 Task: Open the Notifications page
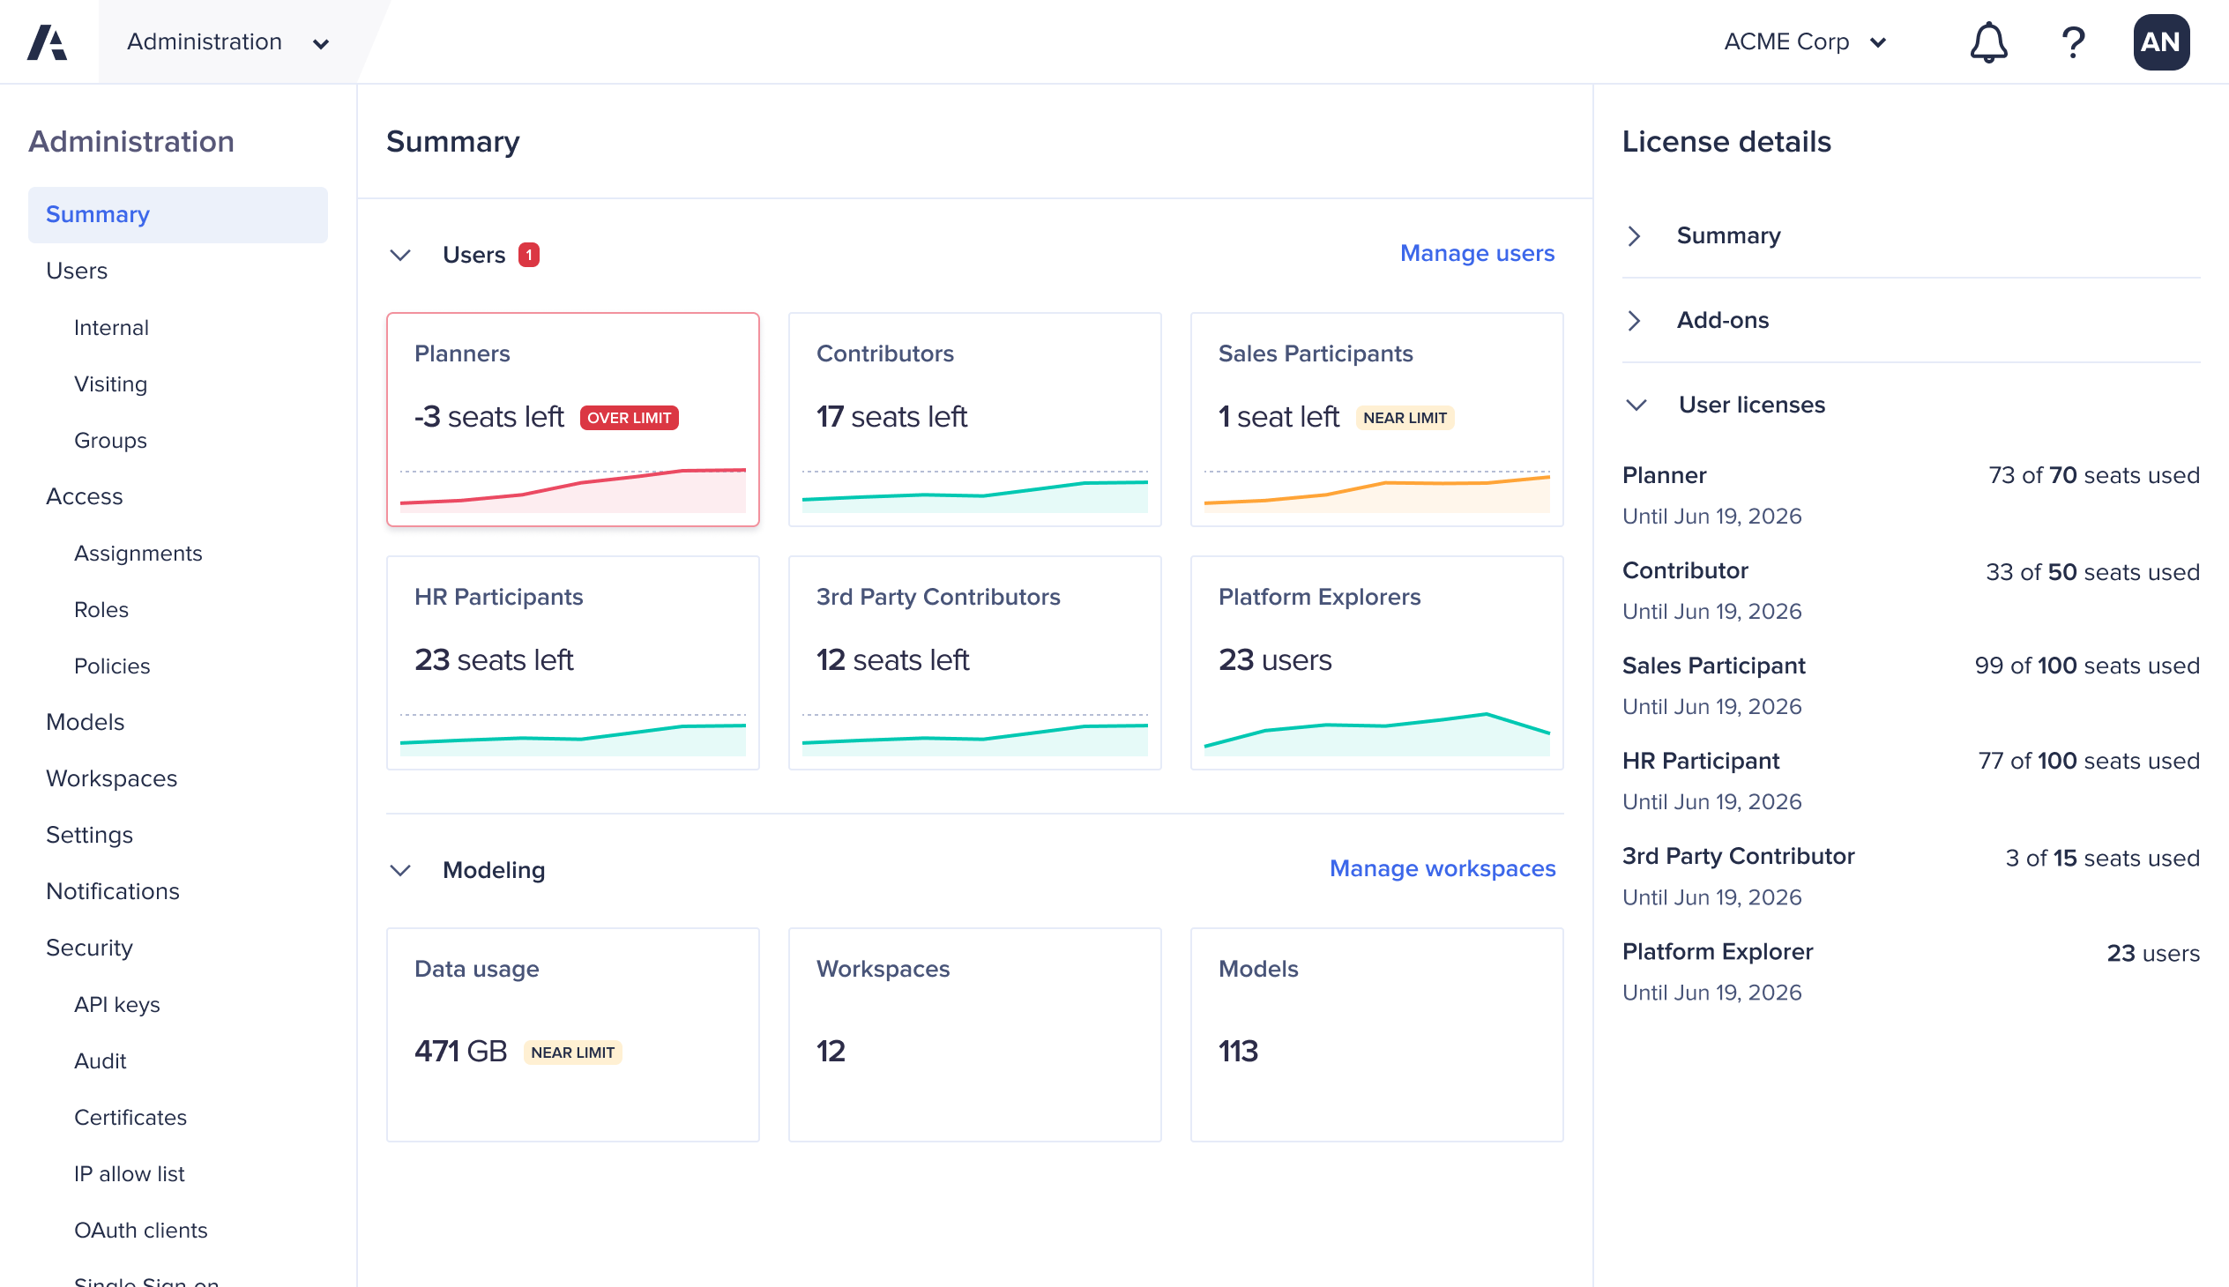tap(112, 891)
